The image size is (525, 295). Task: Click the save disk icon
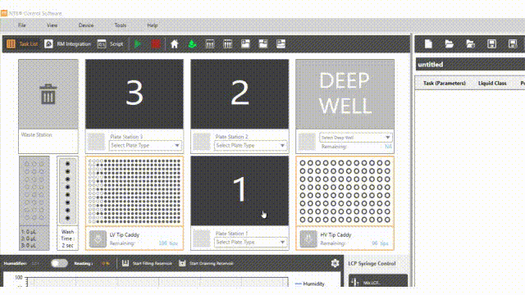[491, 44]
